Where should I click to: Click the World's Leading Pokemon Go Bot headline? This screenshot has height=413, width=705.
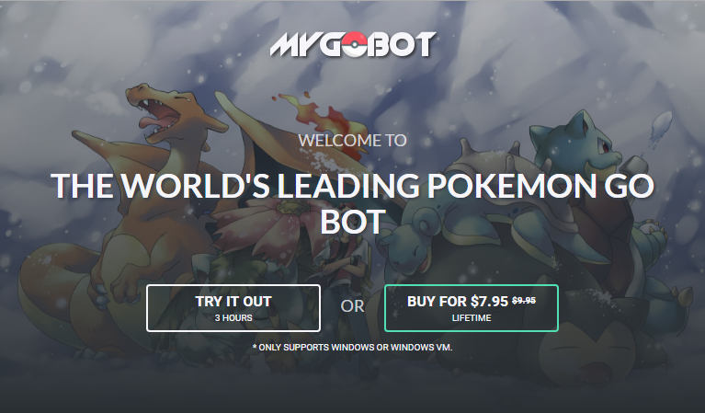tap(353, 203)
